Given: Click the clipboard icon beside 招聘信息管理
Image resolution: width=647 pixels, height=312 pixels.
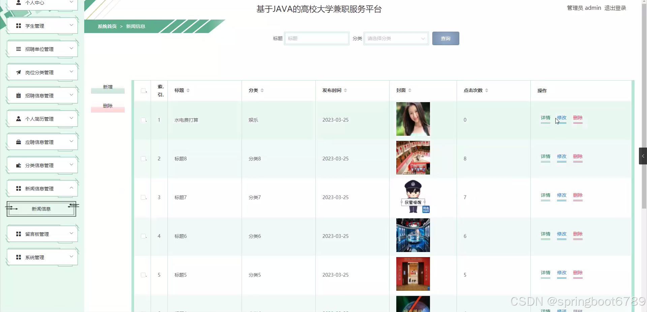Looking at the screenshot, I should (x=19, y=96).
